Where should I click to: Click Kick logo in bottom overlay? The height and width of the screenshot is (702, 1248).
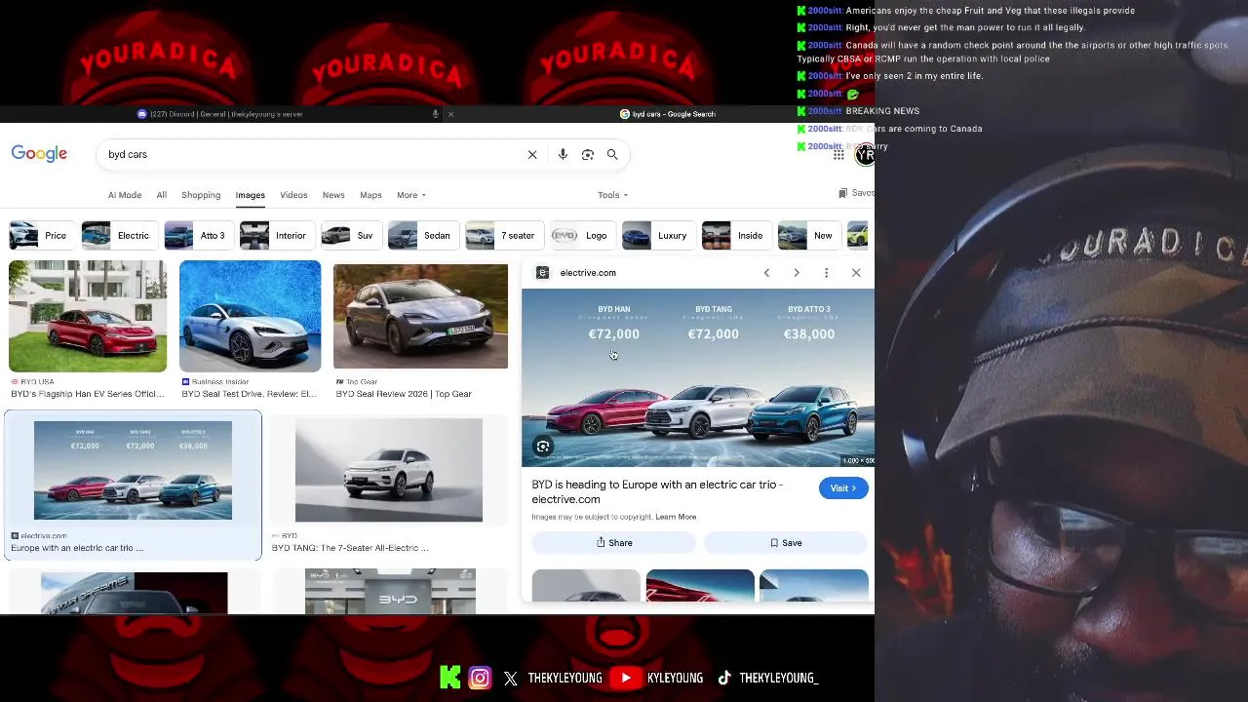(449, 678)
